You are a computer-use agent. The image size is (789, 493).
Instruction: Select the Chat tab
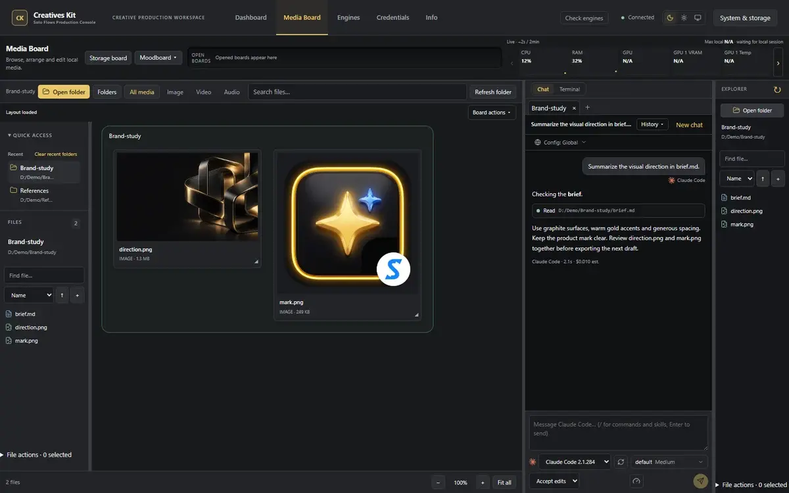click(543, 89)
